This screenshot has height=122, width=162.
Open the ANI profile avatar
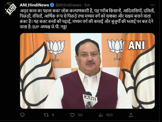tap(10, 9)
